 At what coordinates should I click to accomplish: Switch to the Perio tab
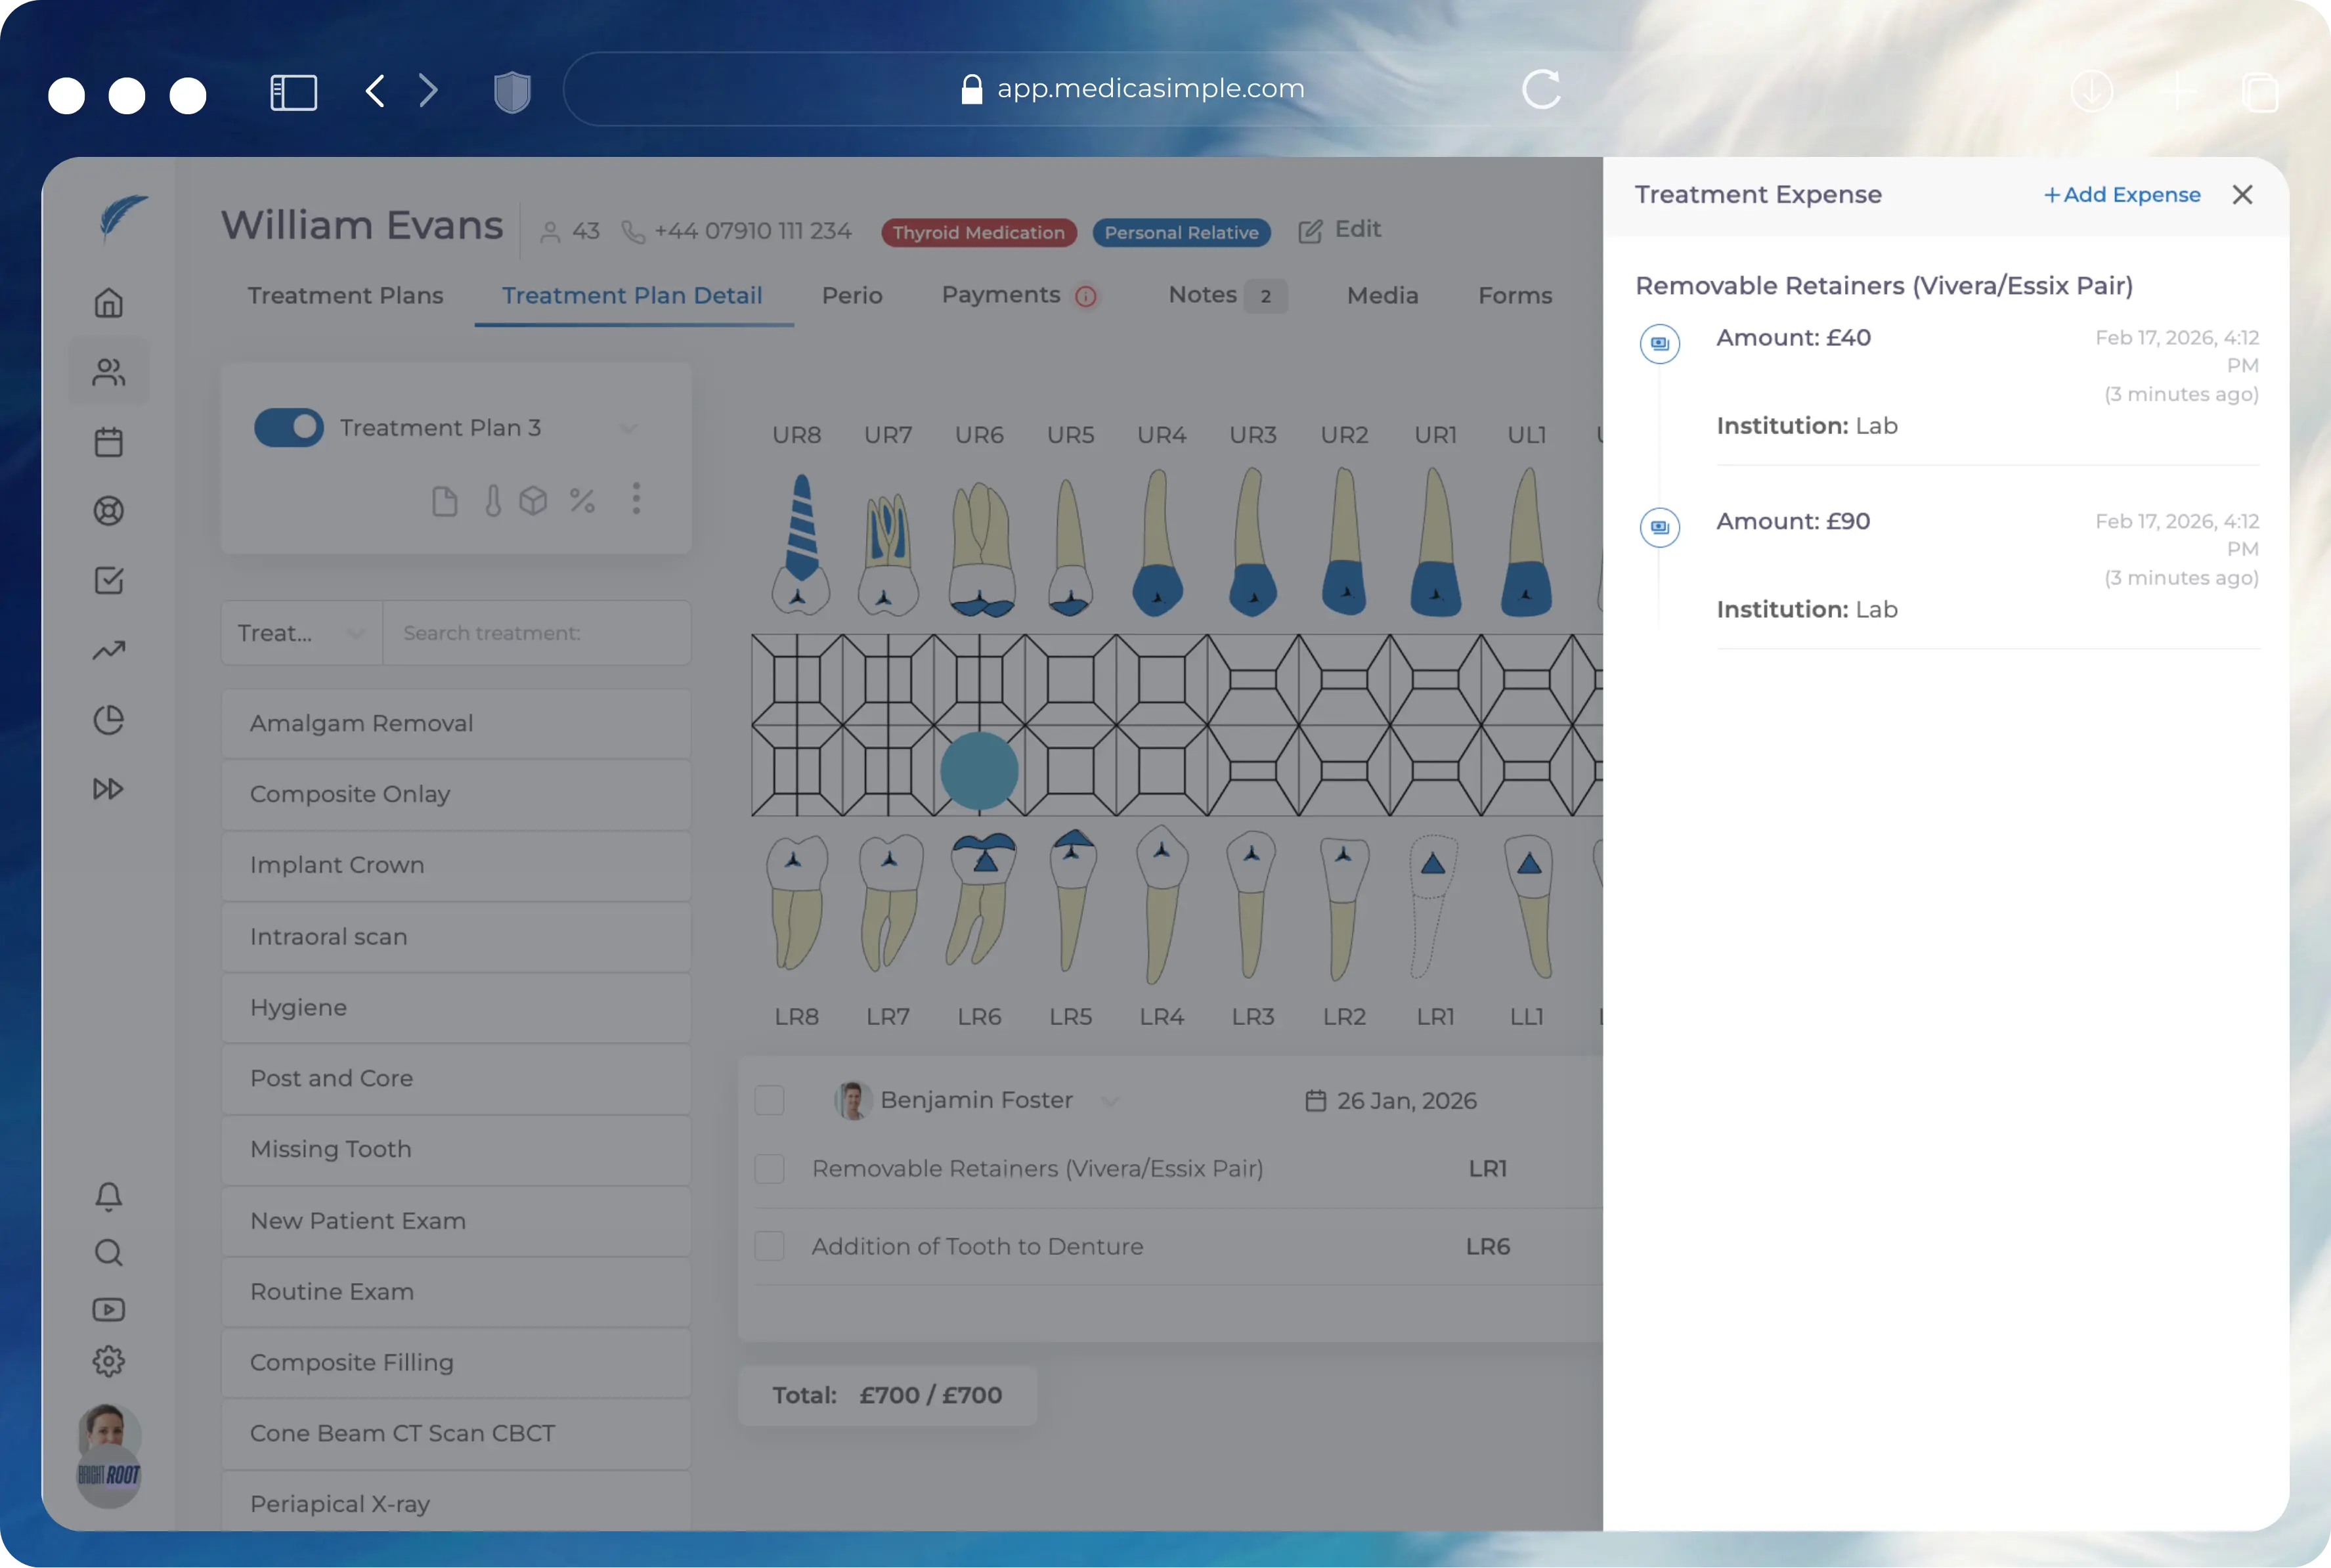851,295
